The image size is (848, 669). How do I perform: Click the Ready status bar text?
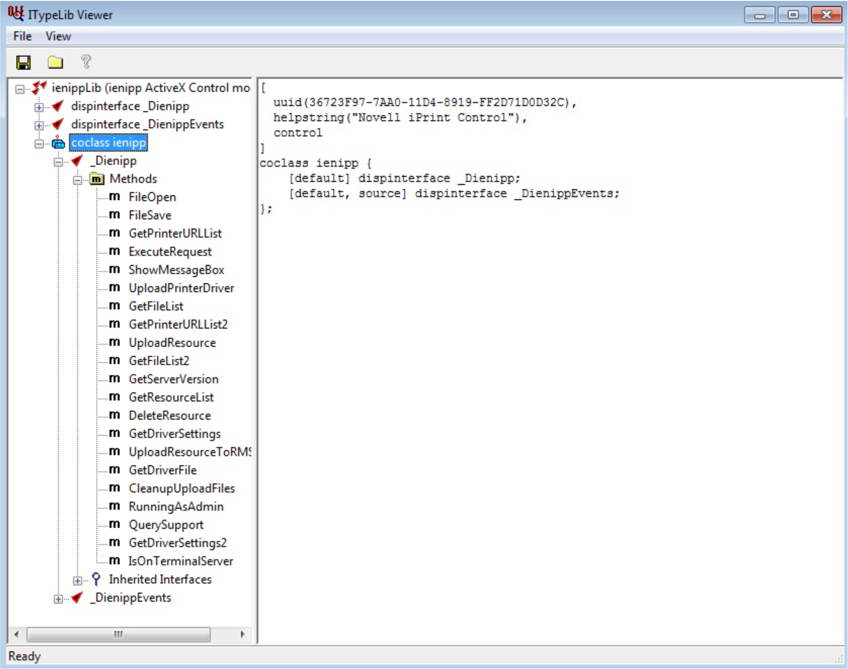pyautogui.click(x=25, y=656)
